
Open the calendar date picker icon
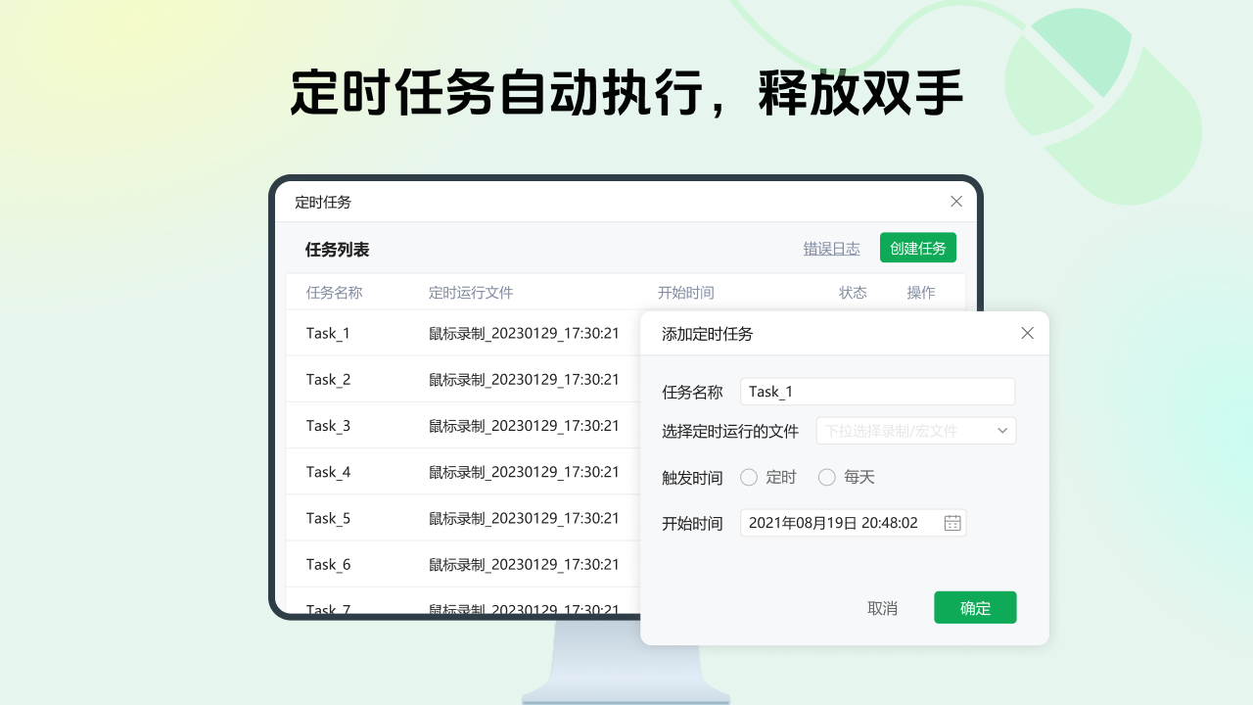pos(951,523)
